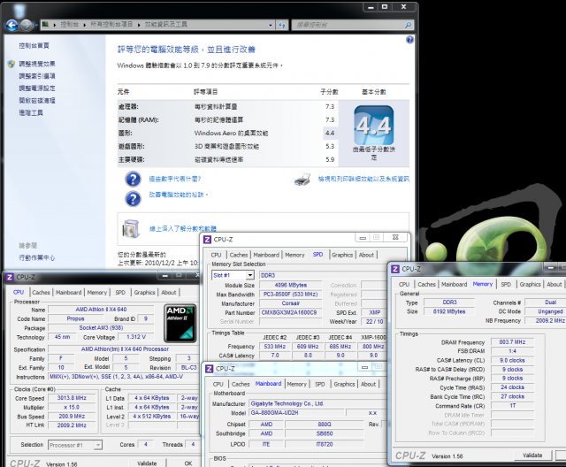The image size is (566, 467).
Task: Click the Manufacturer value 'Gigabyte Technology Co., Ltd.'
Action: (x=316, y=403)
